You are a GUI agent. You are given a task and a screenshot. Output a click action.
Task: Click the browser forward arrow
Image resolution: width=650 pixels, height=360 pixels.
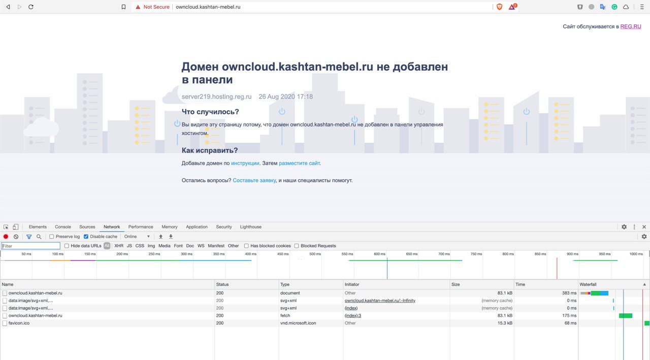coord(19,7)
